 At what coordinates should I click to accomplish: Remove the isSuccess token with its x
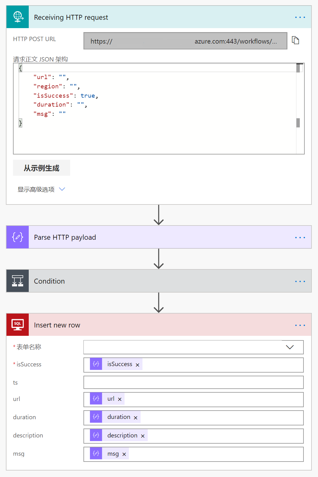click(x=137, y=364)
